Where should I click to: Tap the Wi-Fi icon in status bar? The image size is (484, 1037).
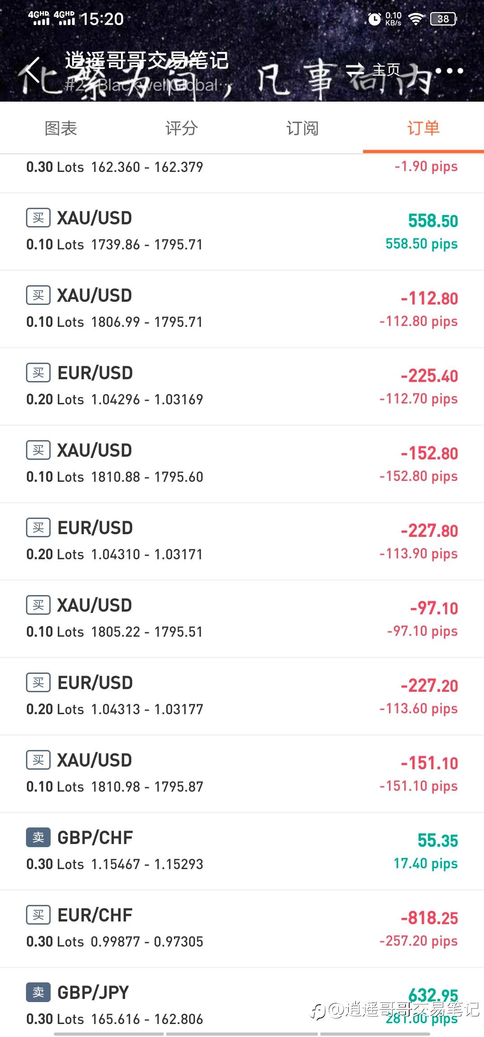tap(416, 19)
